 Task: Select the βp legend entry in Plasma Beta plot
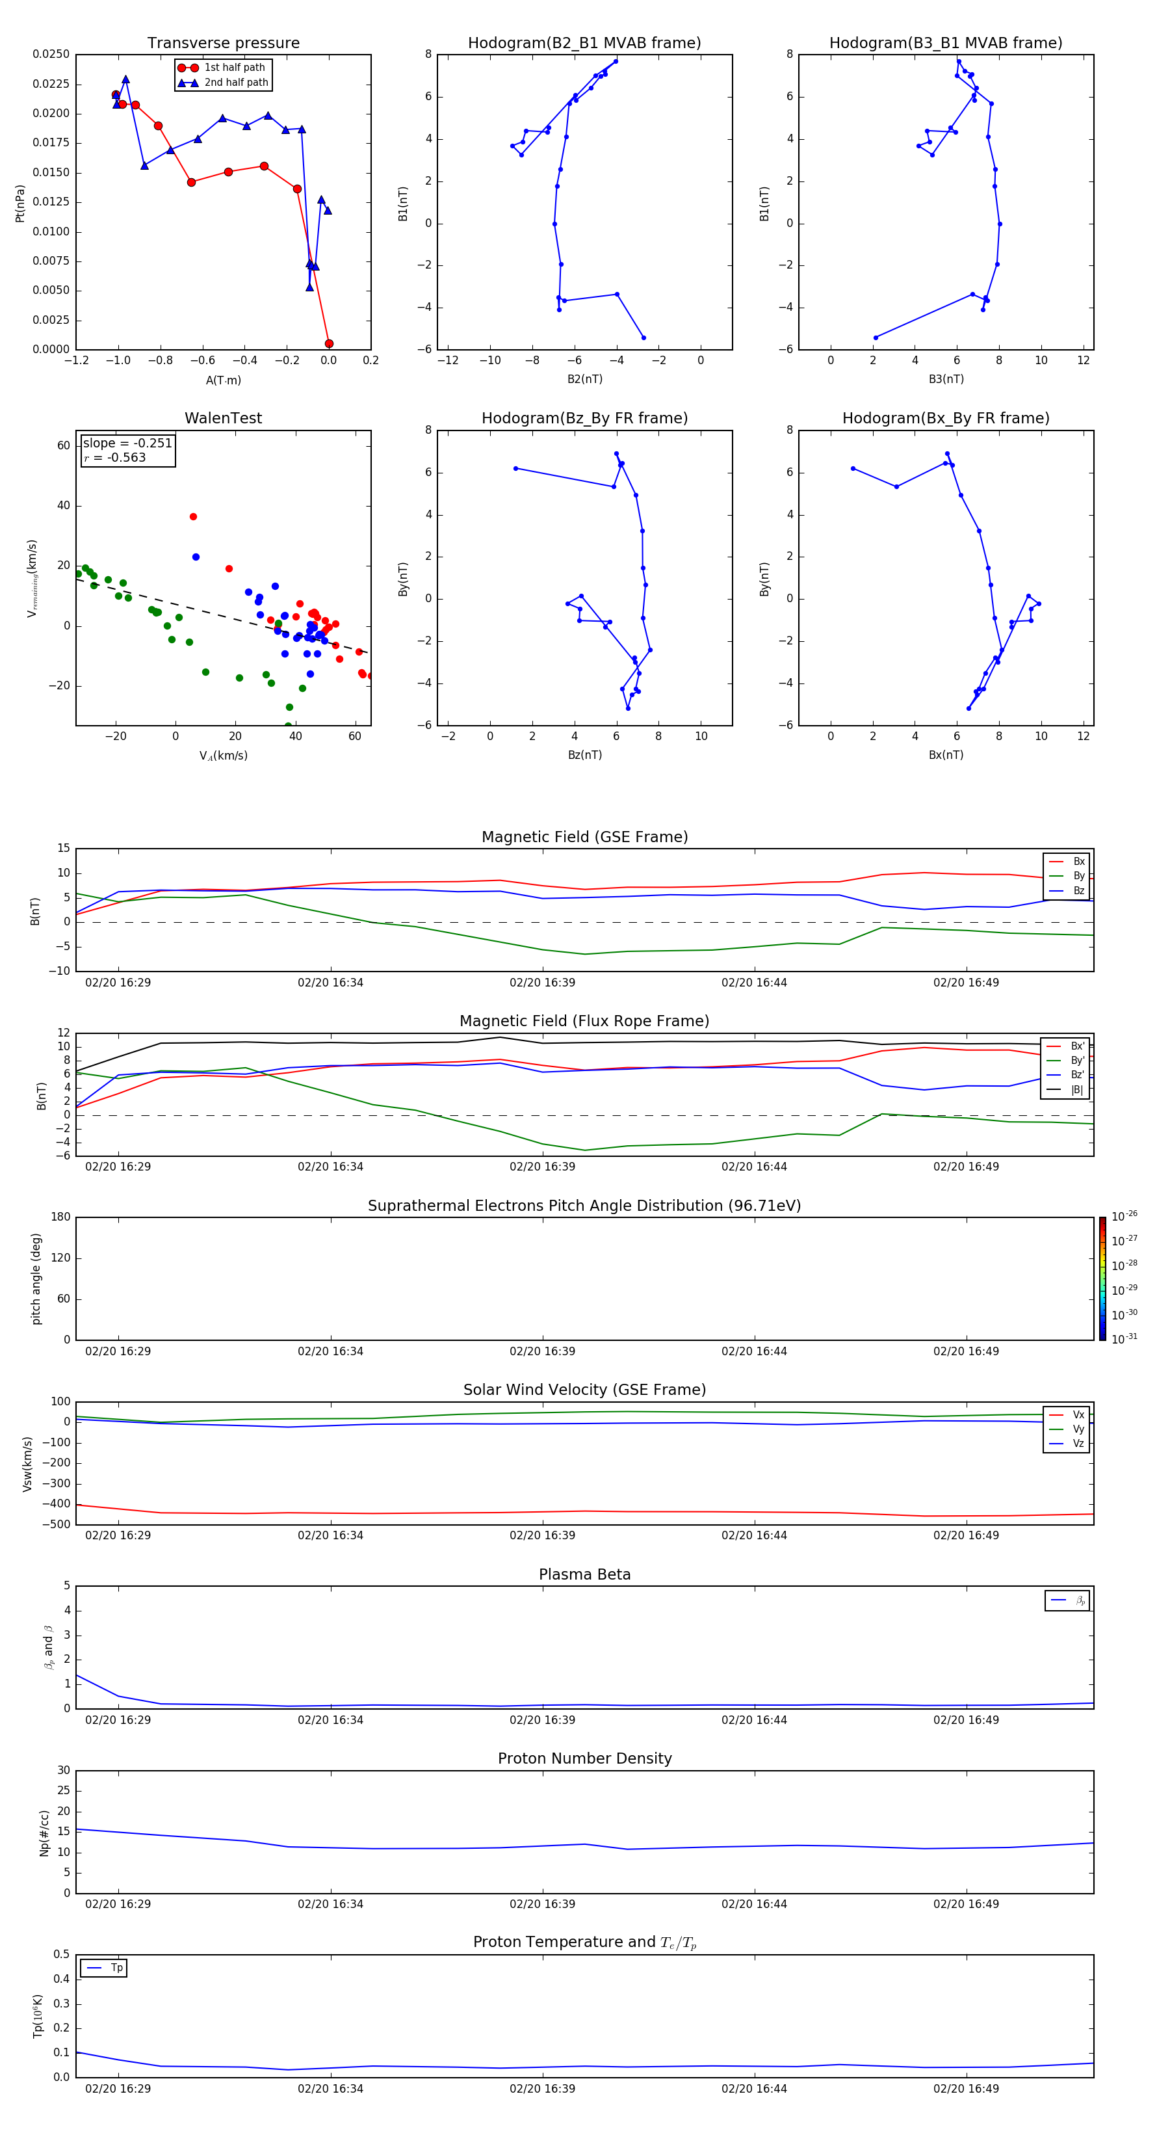tap(1067, 1600)
